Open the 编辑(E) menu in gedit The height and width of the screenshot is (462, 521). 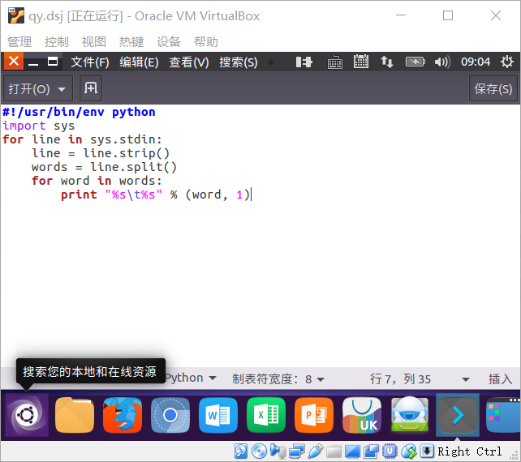(x=139, y=62)
